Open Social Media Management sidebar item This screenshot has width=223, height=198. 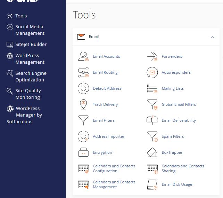[x=30, y=30]
